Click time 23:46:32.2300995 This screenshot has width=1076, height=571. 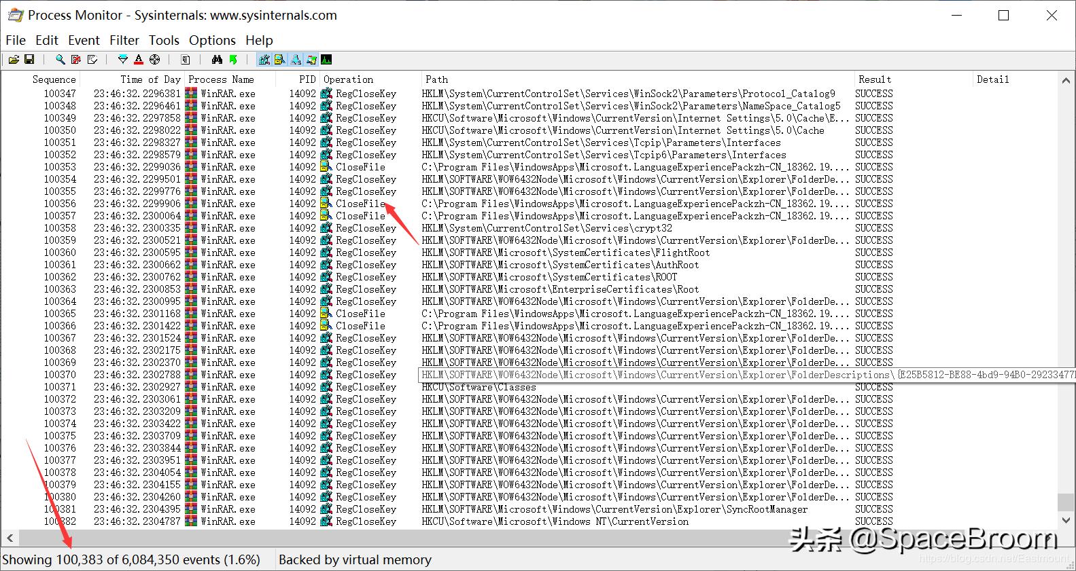(137, 301)
